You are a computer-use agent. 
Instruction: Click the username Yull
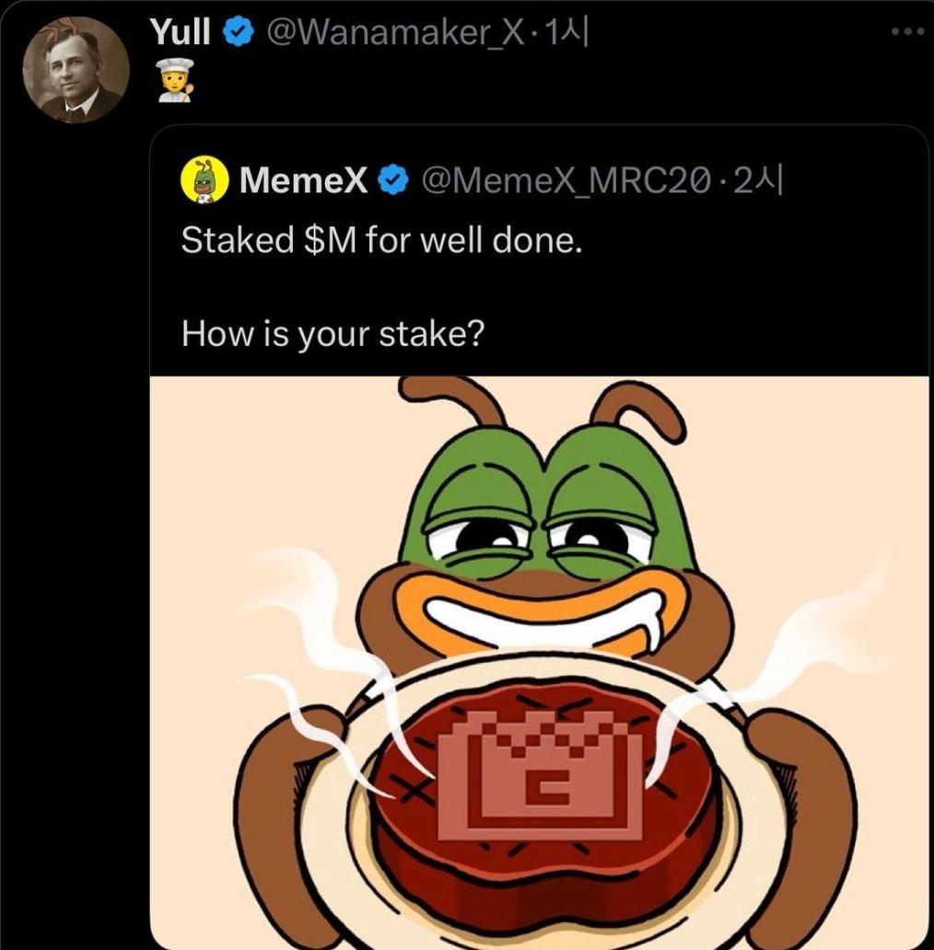tap(181, 29)
